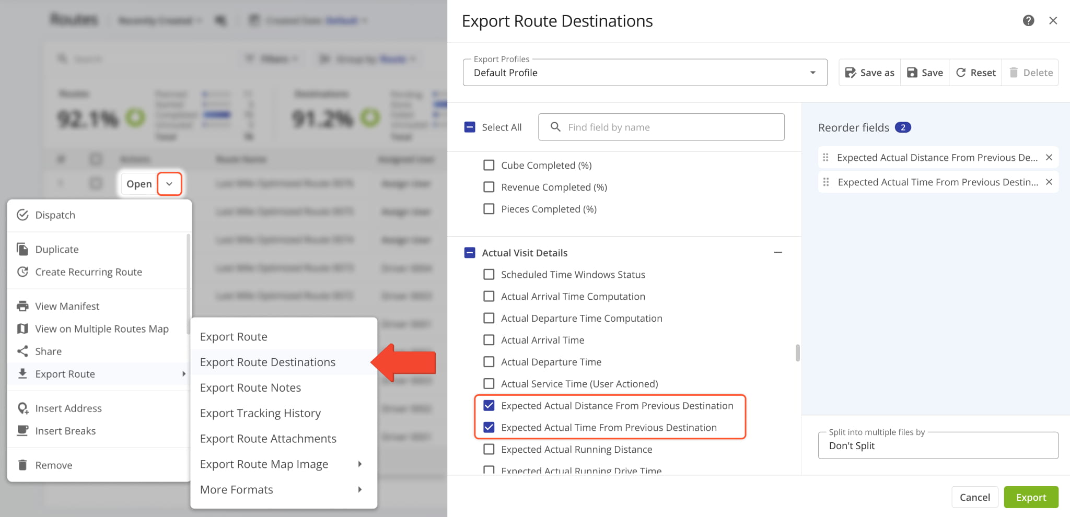Viewport: 1070px width, 517px height.
Task: Uncheck Expected Actual Distance From Previous Destination
Action: tap(489, 405)
